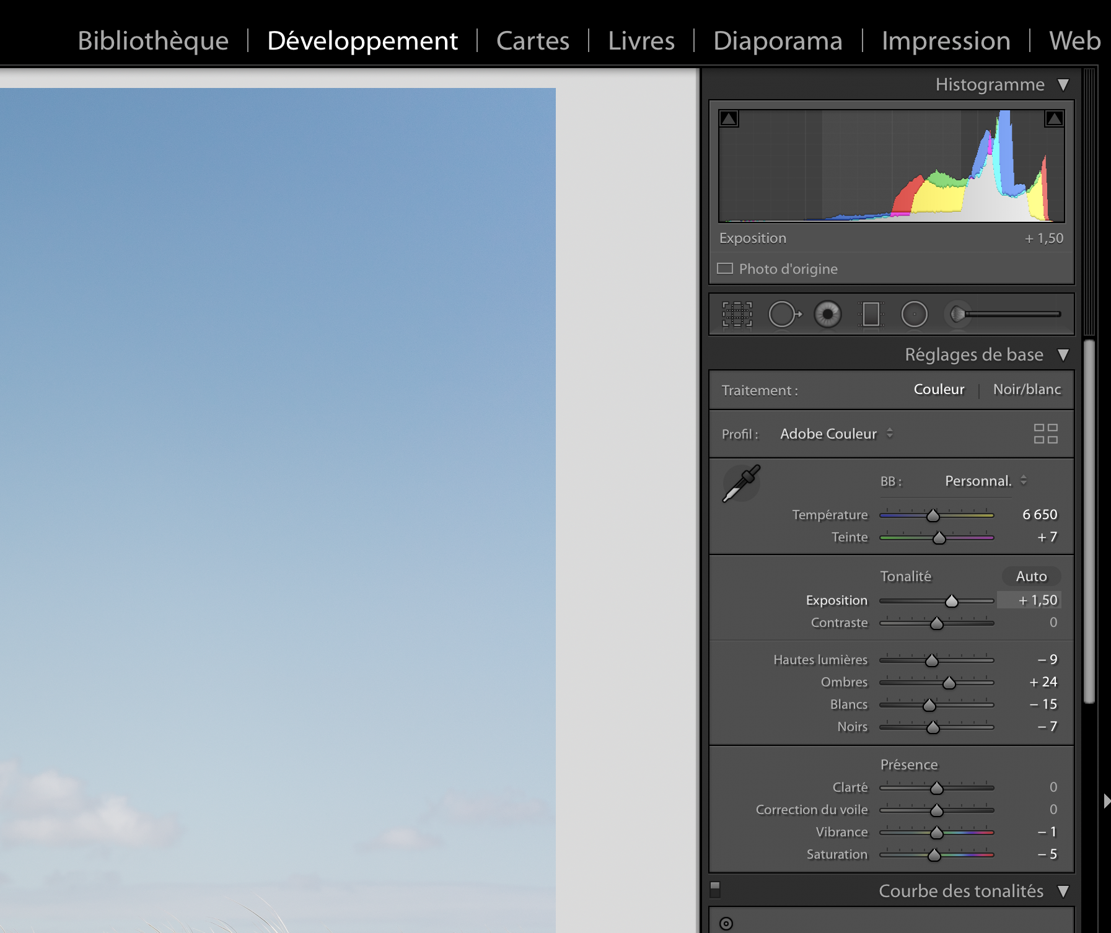Viewport: 1111px width, 933px height.
Task: Open the Cartes module
Action: (532, 41)
